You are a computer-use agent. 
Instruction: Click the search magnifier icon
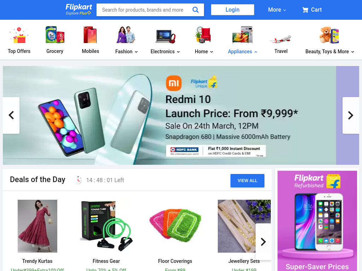(195, 10)
